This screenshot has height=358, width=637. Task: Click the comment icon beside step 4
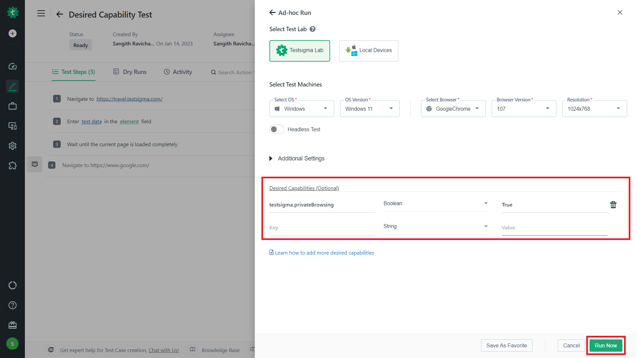35,164
